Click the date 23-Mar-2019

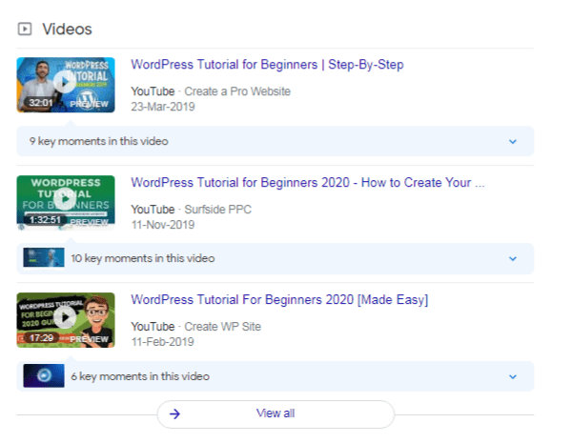(x=163, y=107)
